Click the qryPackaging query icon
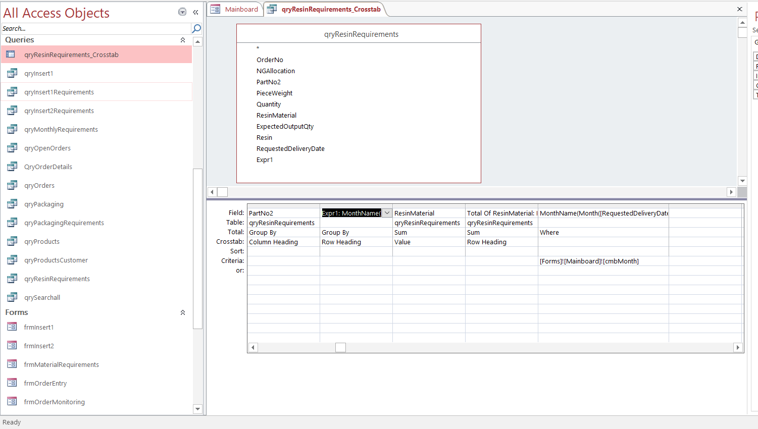 click(x=12, y=204)
